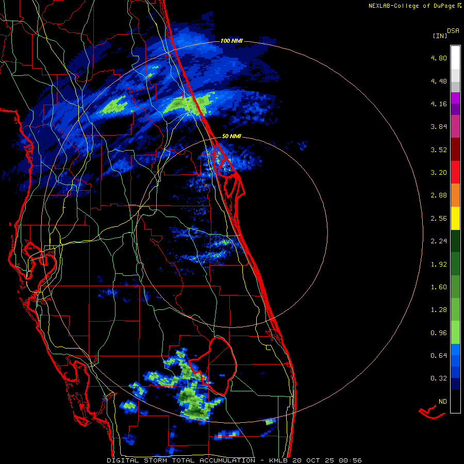Pick the bright red swatch beside 3.20
The width and height of the screenshot is (464, 464).
[x=455, y=173]
